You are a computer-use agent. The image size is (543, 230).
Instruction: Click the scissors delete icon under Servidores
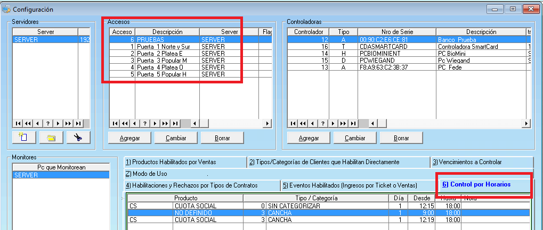tap(77, 138)
